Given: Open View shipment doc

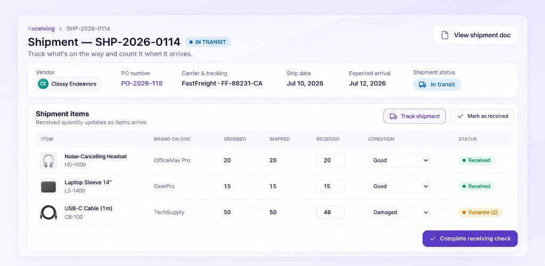Looking at the screenshot, I should 475,35.
